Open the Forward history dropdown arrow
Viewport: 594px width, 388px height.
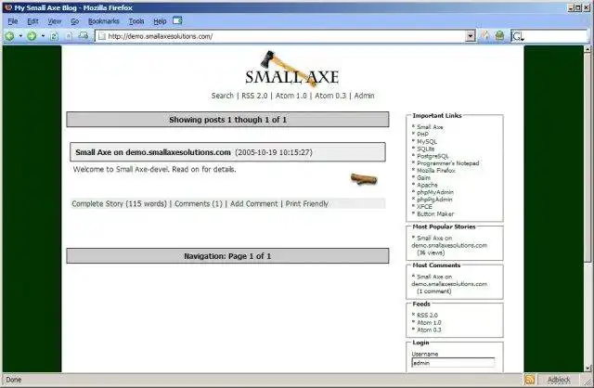(43, 36)
